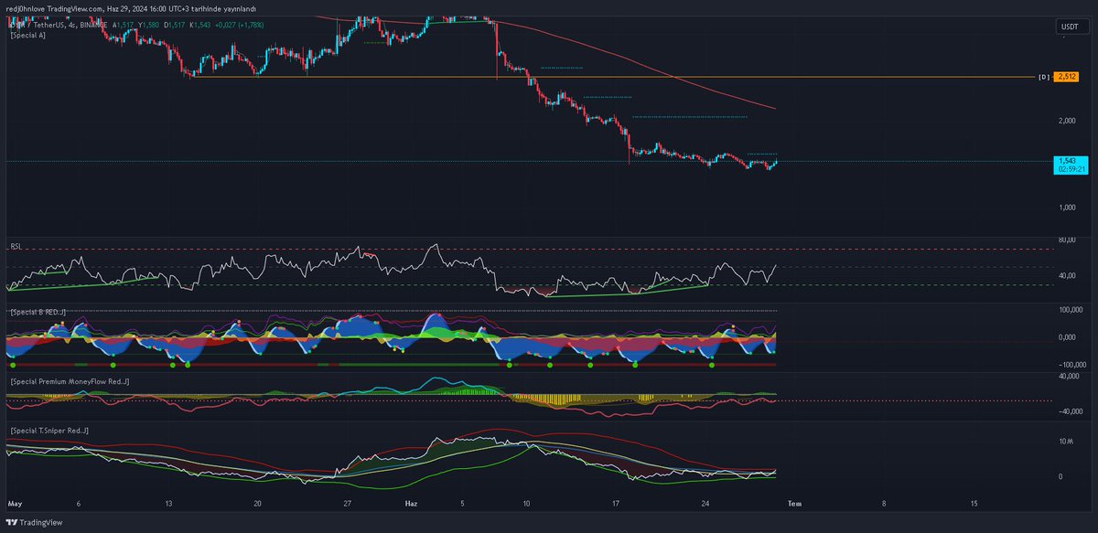Select the [Special A] indicator label
This screenshot has height=533, width=1098.
click(x=28, y=34)
